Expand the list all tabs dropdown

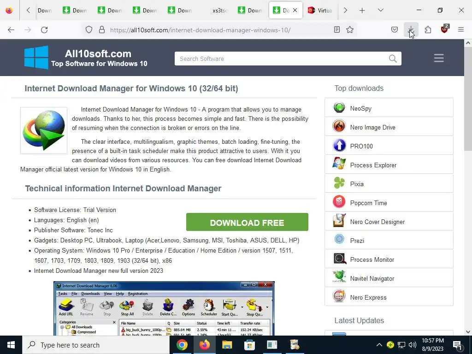click(x=380, y=10)
